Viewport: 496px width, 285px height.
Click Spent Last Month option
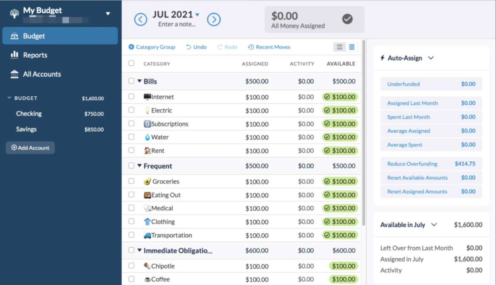click(431, 117)
